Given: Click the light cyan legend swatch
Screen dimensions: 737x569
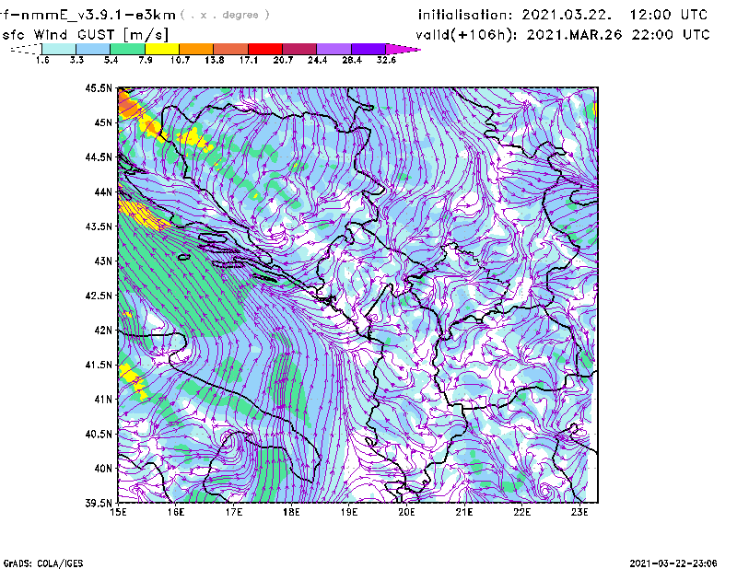Looking at the screenshot, I should pos(59,49).
